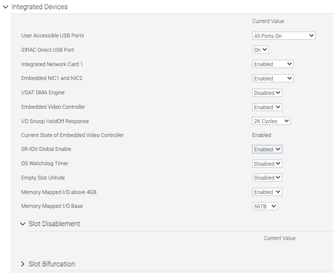Open the SR-IOV Global Enable dropdown

pyautogui.click(x=267, y=149)
